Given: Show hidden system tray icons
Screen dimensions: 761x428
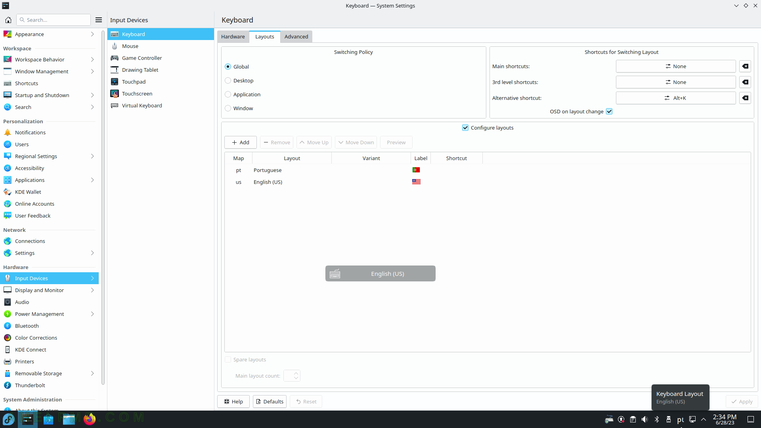Looking at the screenshot, I should [704, 419].
